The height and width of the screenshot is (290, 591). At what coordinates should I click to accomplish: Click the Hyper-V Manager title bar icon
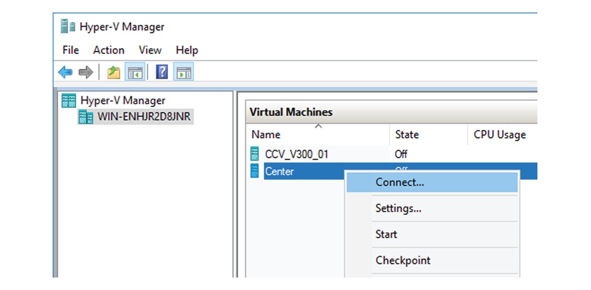coord(67,27)
